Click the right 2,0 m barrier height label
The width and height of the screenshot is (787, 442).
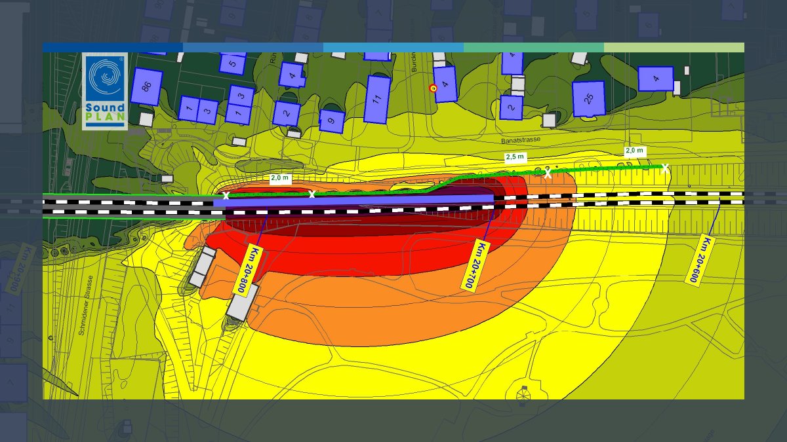click(634, 151)
